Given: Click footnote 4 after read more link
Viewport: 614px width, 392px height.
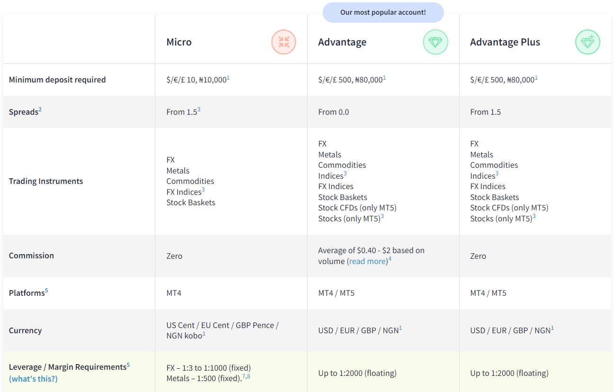Looking at the screenshot, I should [x=390, y=259].
